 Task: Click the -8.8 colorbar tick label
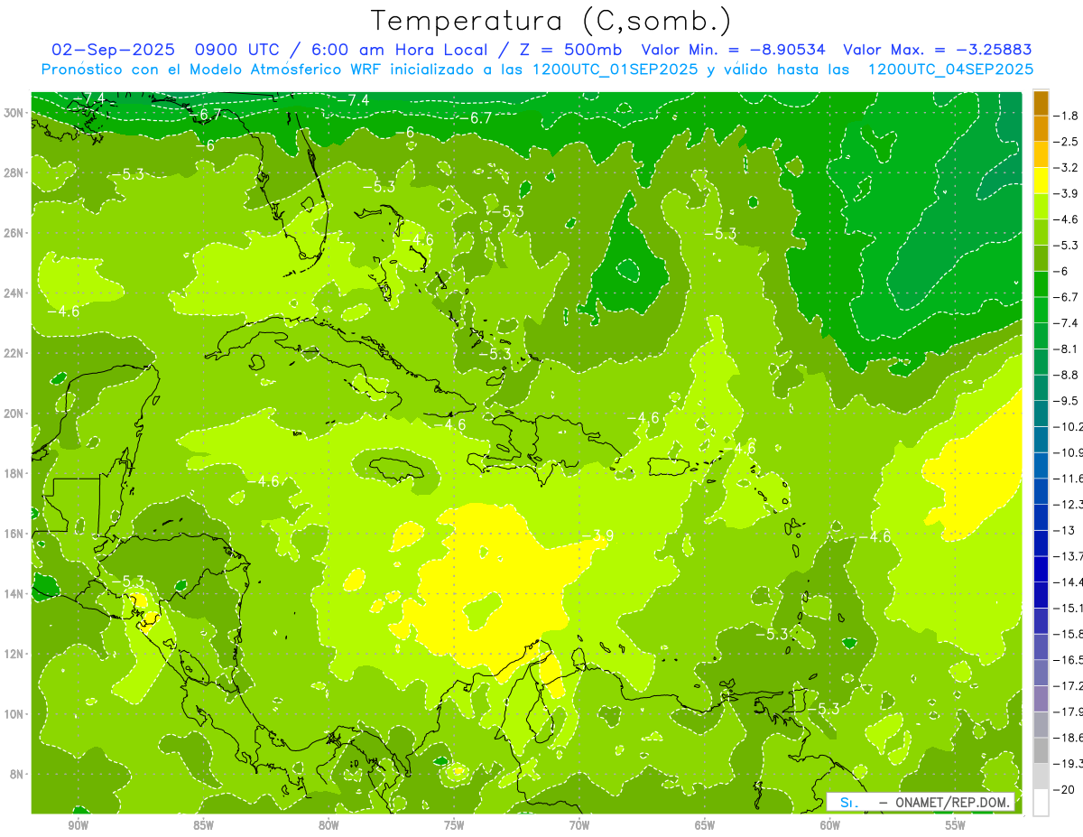tap(1068, 375)
